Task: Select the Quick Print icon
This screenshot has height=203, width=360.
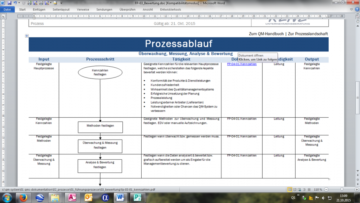Action: [x=29, y=4]
